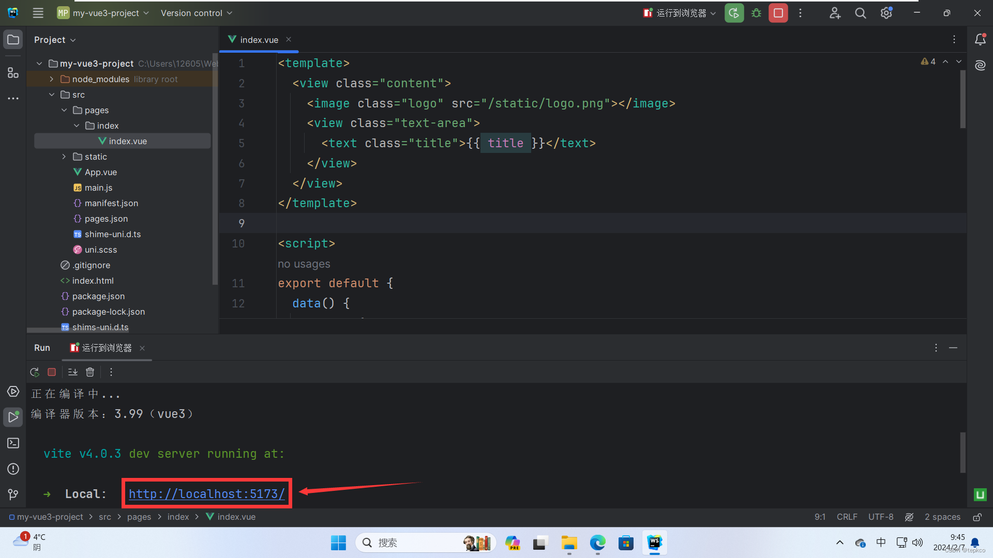The height and width of the screenshot is (558, 993).
Task: Open the Terminal tool window icon
Action: tap(13, 443)
